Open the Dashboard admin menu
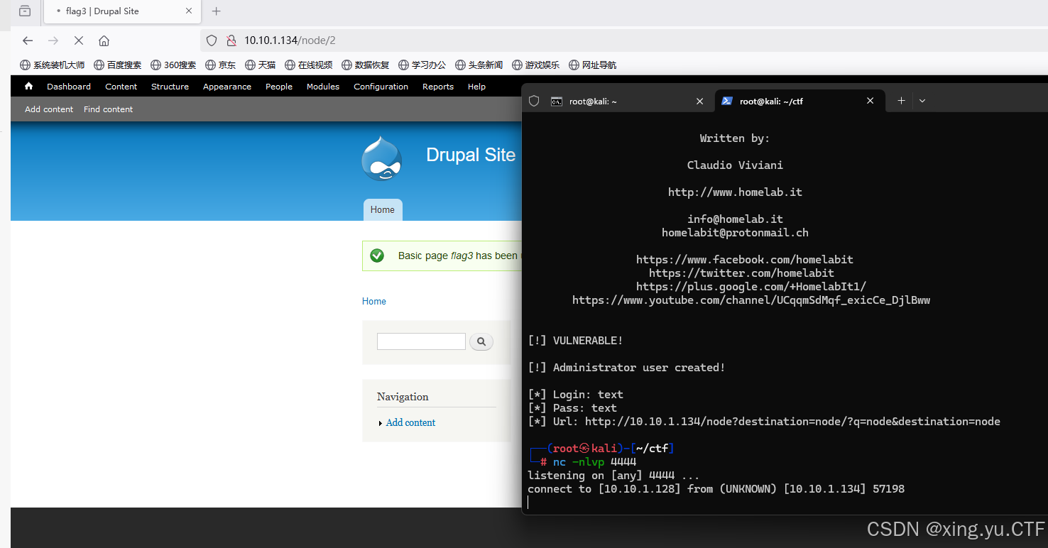 [69, 87]
